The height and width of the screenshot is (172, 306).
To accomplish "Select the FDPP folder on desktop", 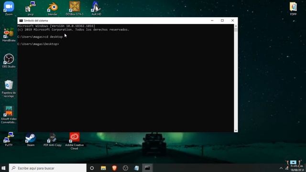I will pos(293,9).
